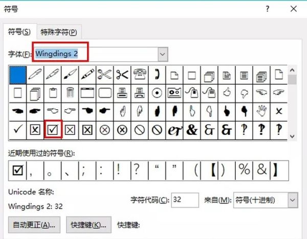Select the thumbs up symbol
Viewport: 307px width, 239px height.
227,93
